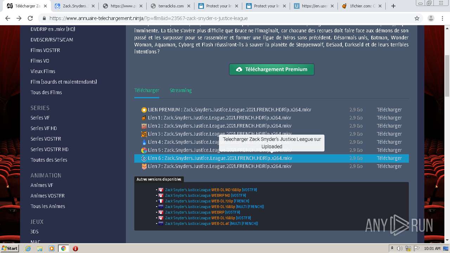Bookmark this page with the star icon
450x253 pixels.
point(417,18)
